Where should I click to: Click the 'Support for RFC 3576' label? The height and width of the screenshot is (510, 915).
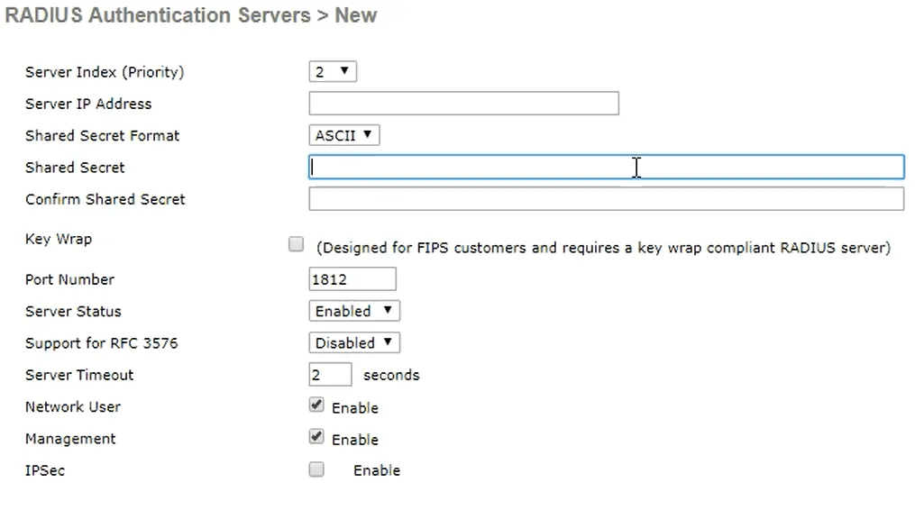pyautogui.click(x=101, y=343)
